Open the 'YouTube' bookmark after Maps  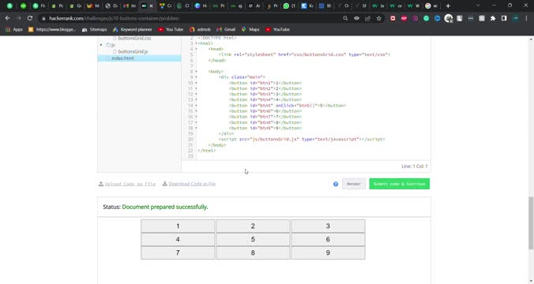(x=277, y=30)
